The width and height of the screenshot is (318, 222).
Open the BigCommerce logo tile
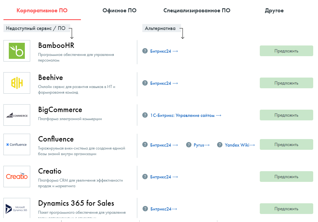tap(17, 115)
